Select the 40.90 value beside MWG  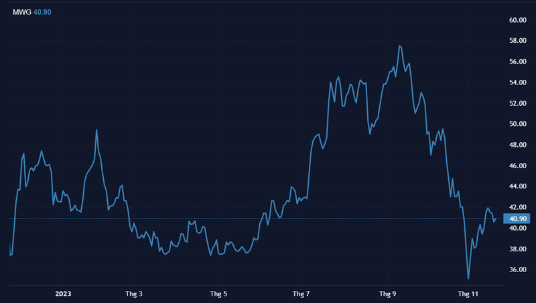point(42,12)
